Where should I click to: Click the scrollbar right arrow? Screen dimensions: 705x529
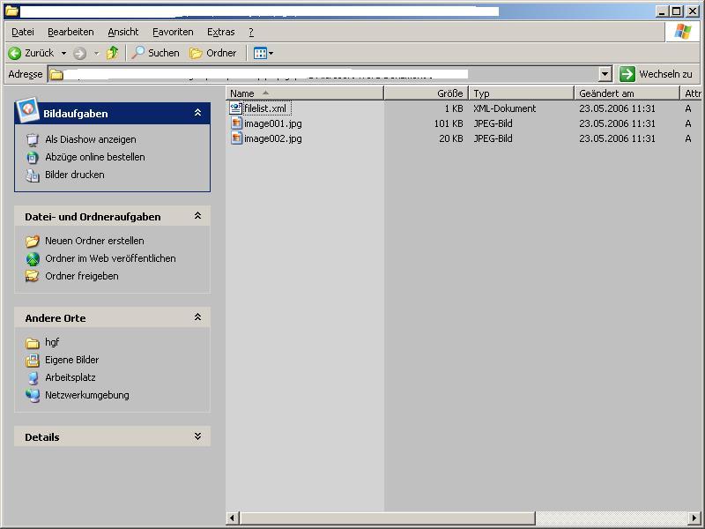(x=694, y=518)
